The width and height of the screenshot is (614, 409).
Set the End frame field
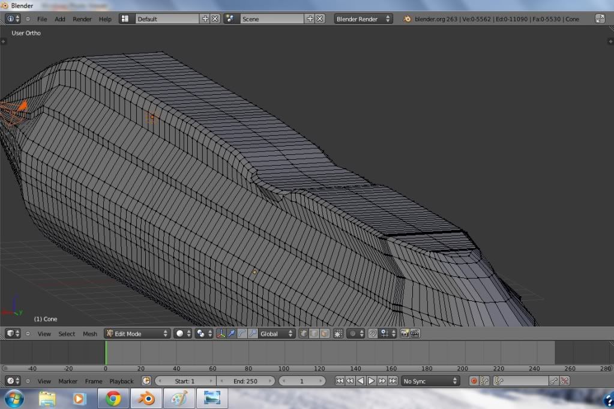tap(245, 381)
